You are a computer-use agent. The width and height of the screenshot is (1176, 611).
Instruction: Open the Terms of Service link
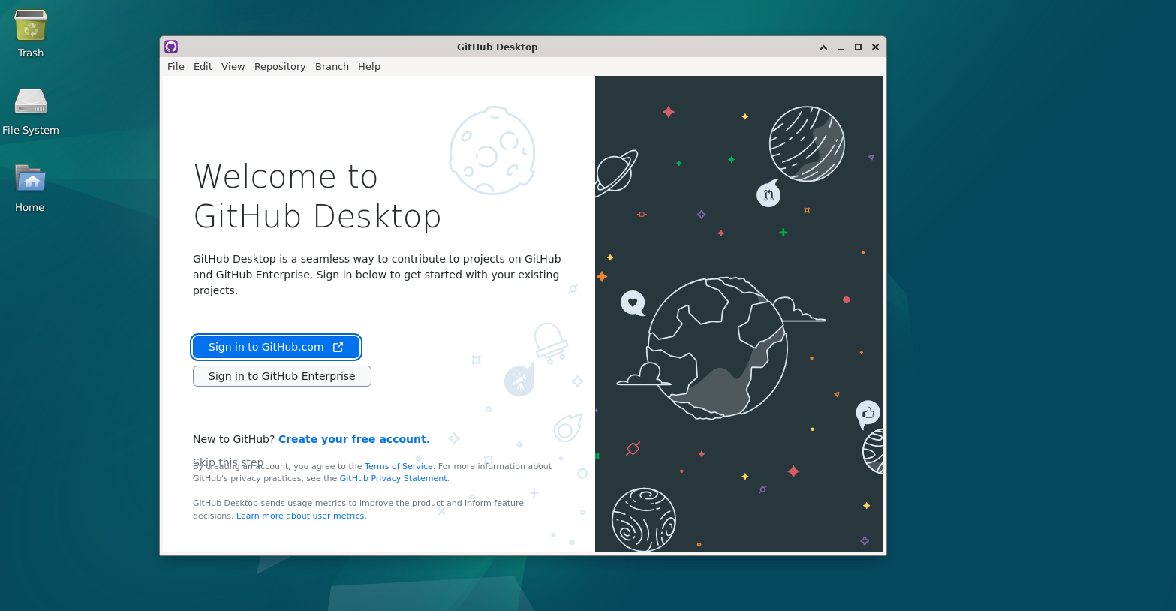[x=399, y=466]
